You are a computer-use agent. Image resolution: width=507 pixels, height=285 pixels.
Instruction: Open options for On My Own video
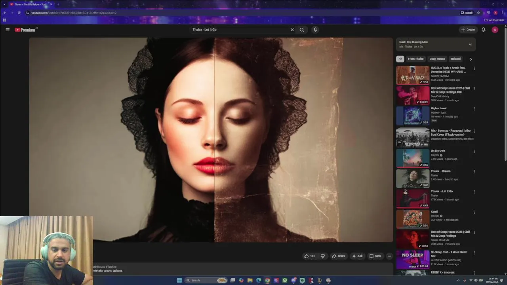click(x=474, y=151)
